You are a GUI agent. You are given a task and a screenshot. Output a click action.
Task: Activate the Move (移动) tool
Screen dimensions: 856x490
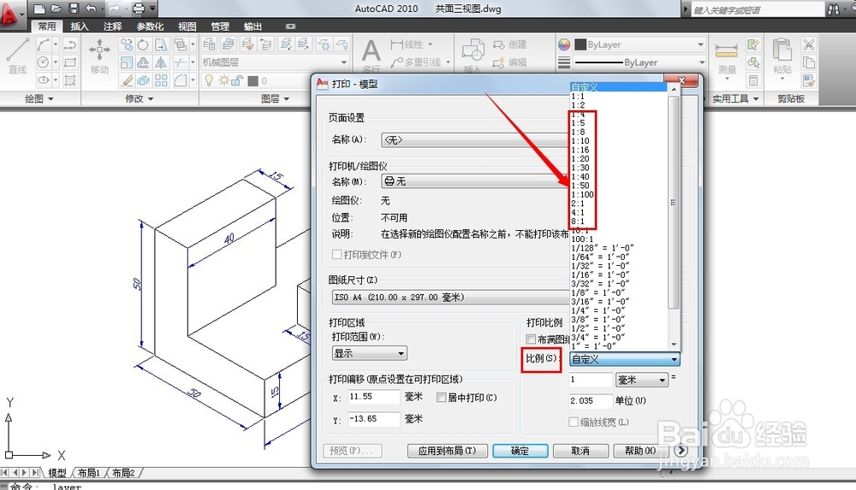pyautogui.click(x=99, y=56)
